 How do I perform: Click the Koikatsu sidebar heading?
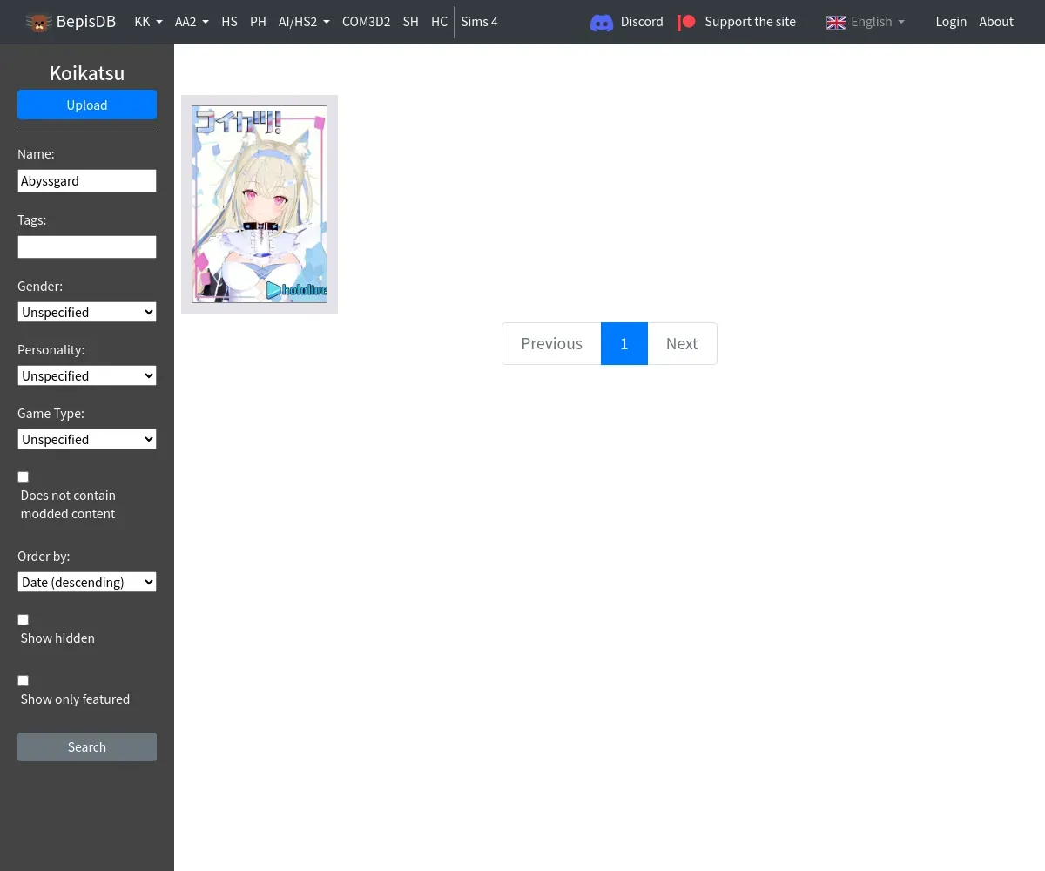click(87, 73)
